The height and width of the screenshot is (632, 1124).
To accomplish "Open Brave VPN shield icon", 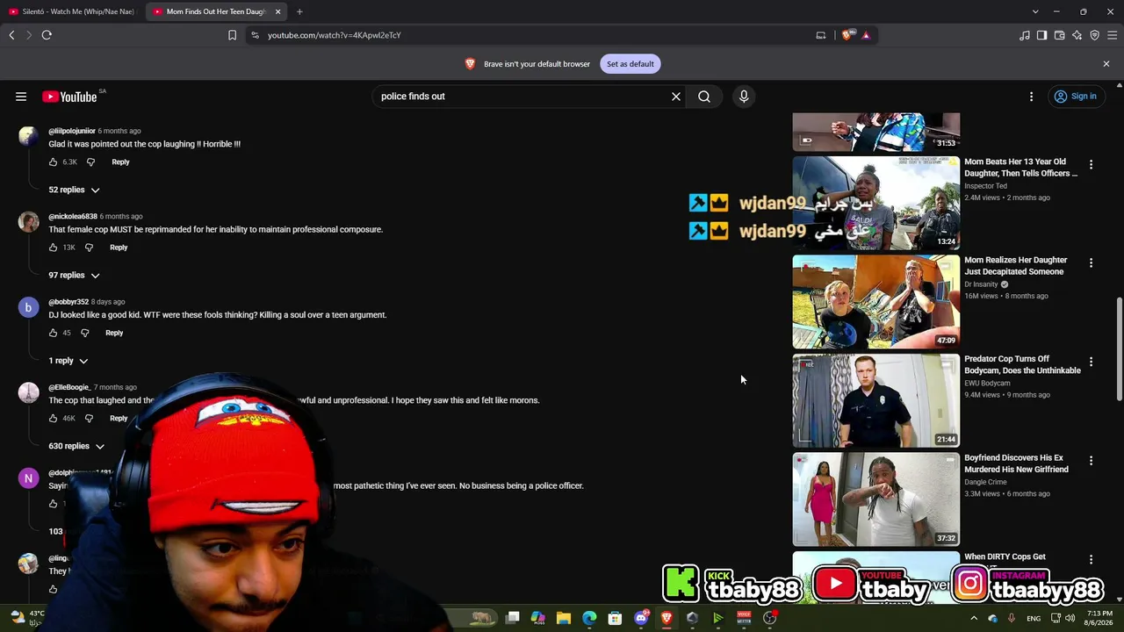I will point(1095,35).
